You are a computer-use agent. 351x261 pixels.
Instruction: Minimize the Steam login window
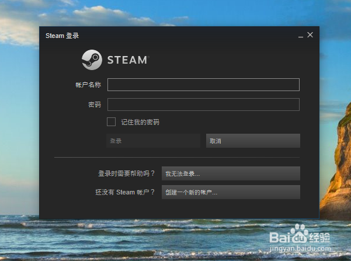pos(301,36)
